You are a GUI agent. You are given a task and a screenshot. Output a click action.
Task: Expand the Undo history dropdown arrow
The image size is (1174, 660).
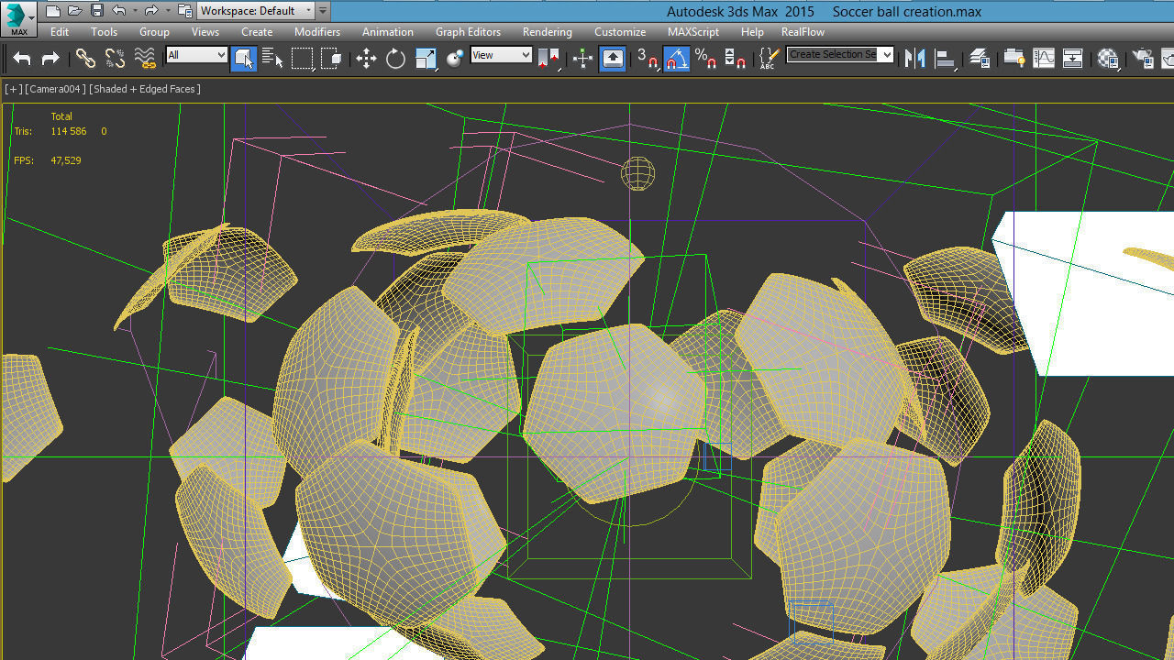click(135, 11)
